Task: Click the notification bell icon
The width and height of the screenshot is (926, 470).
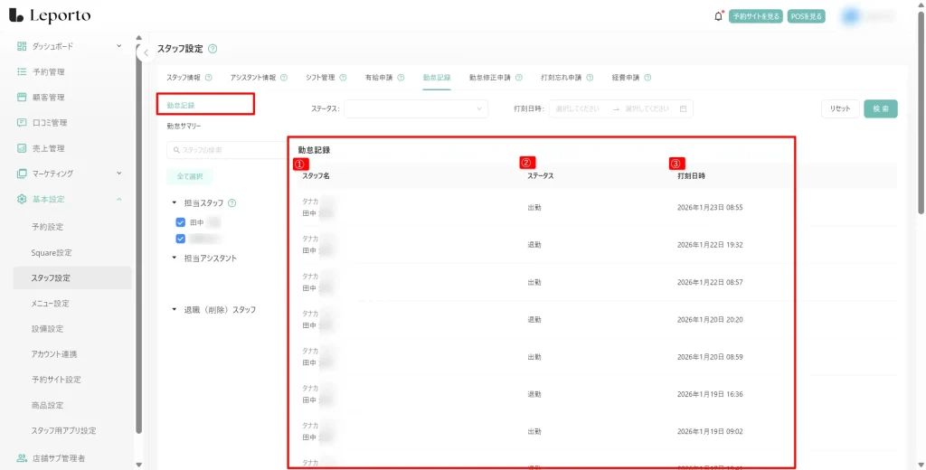Action: [719, 15]
